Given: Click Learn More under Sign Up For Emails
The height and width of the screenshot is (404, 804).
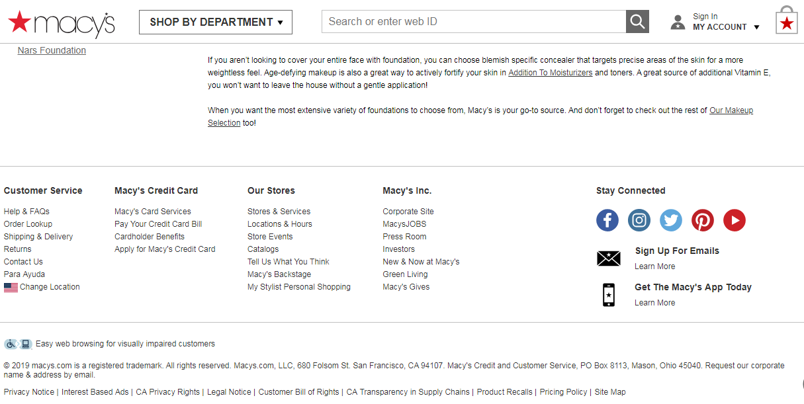Looking at the screenshot, I should coord(655,266).
